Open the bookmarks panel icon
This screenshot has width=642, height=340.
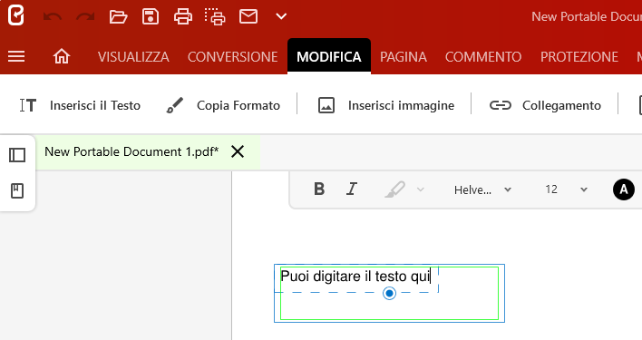click(x=17, y=190)
